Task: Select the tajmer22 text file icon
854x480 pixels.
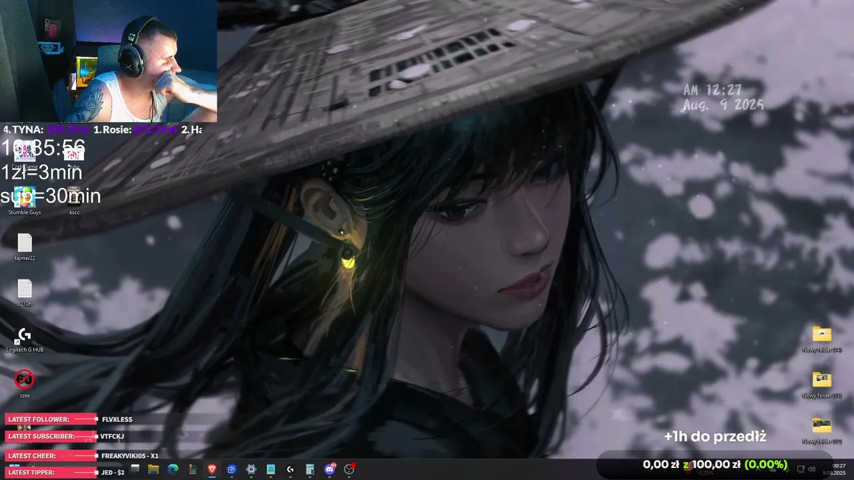Action: [x=25, y=247]
